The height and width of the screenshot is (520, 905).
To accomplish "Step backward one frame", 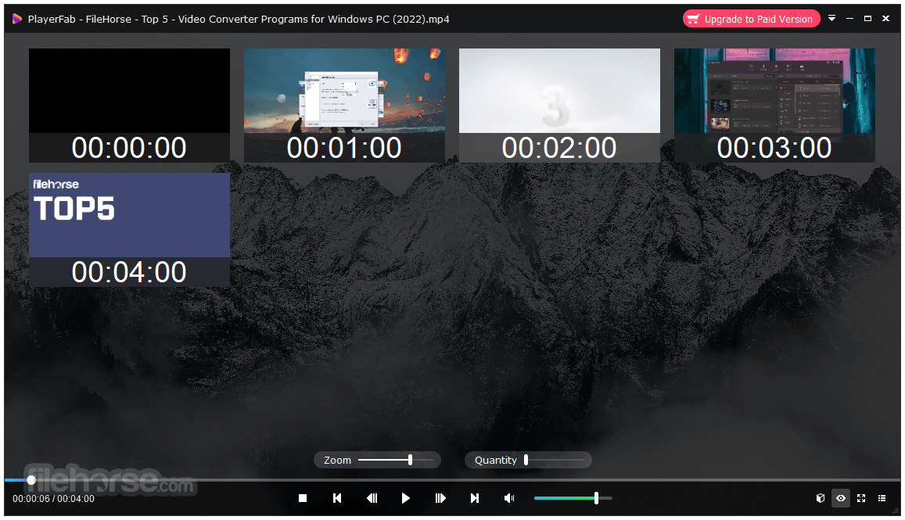I will click(372, 498).
